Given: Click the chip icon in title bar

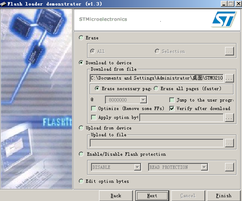Looking at the screenshot, I should (x=3, y=4).
